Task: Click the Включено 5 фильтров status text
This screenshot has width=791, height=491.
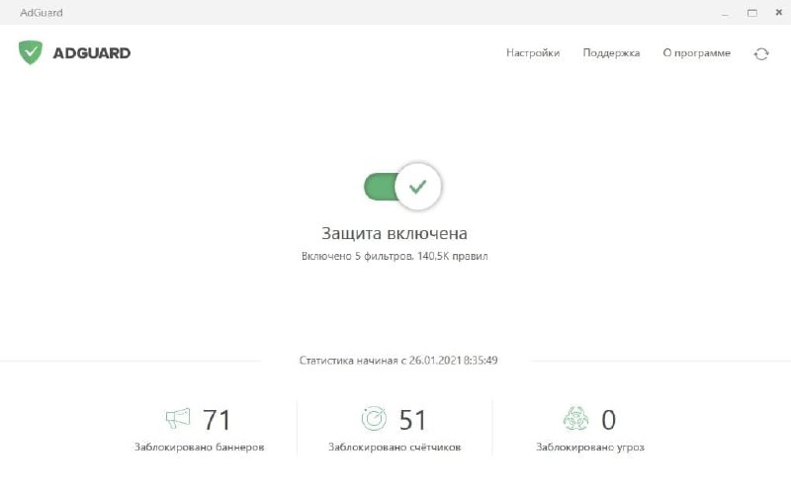Action: coord(395,256)
